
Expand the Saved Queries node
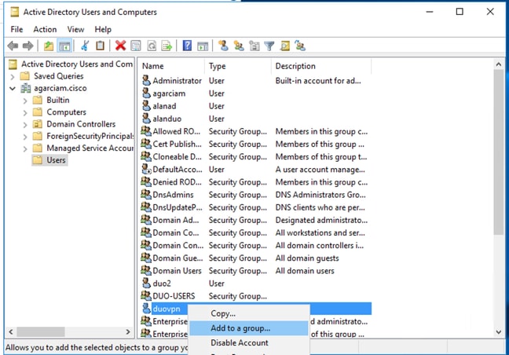tap(13, 77)
